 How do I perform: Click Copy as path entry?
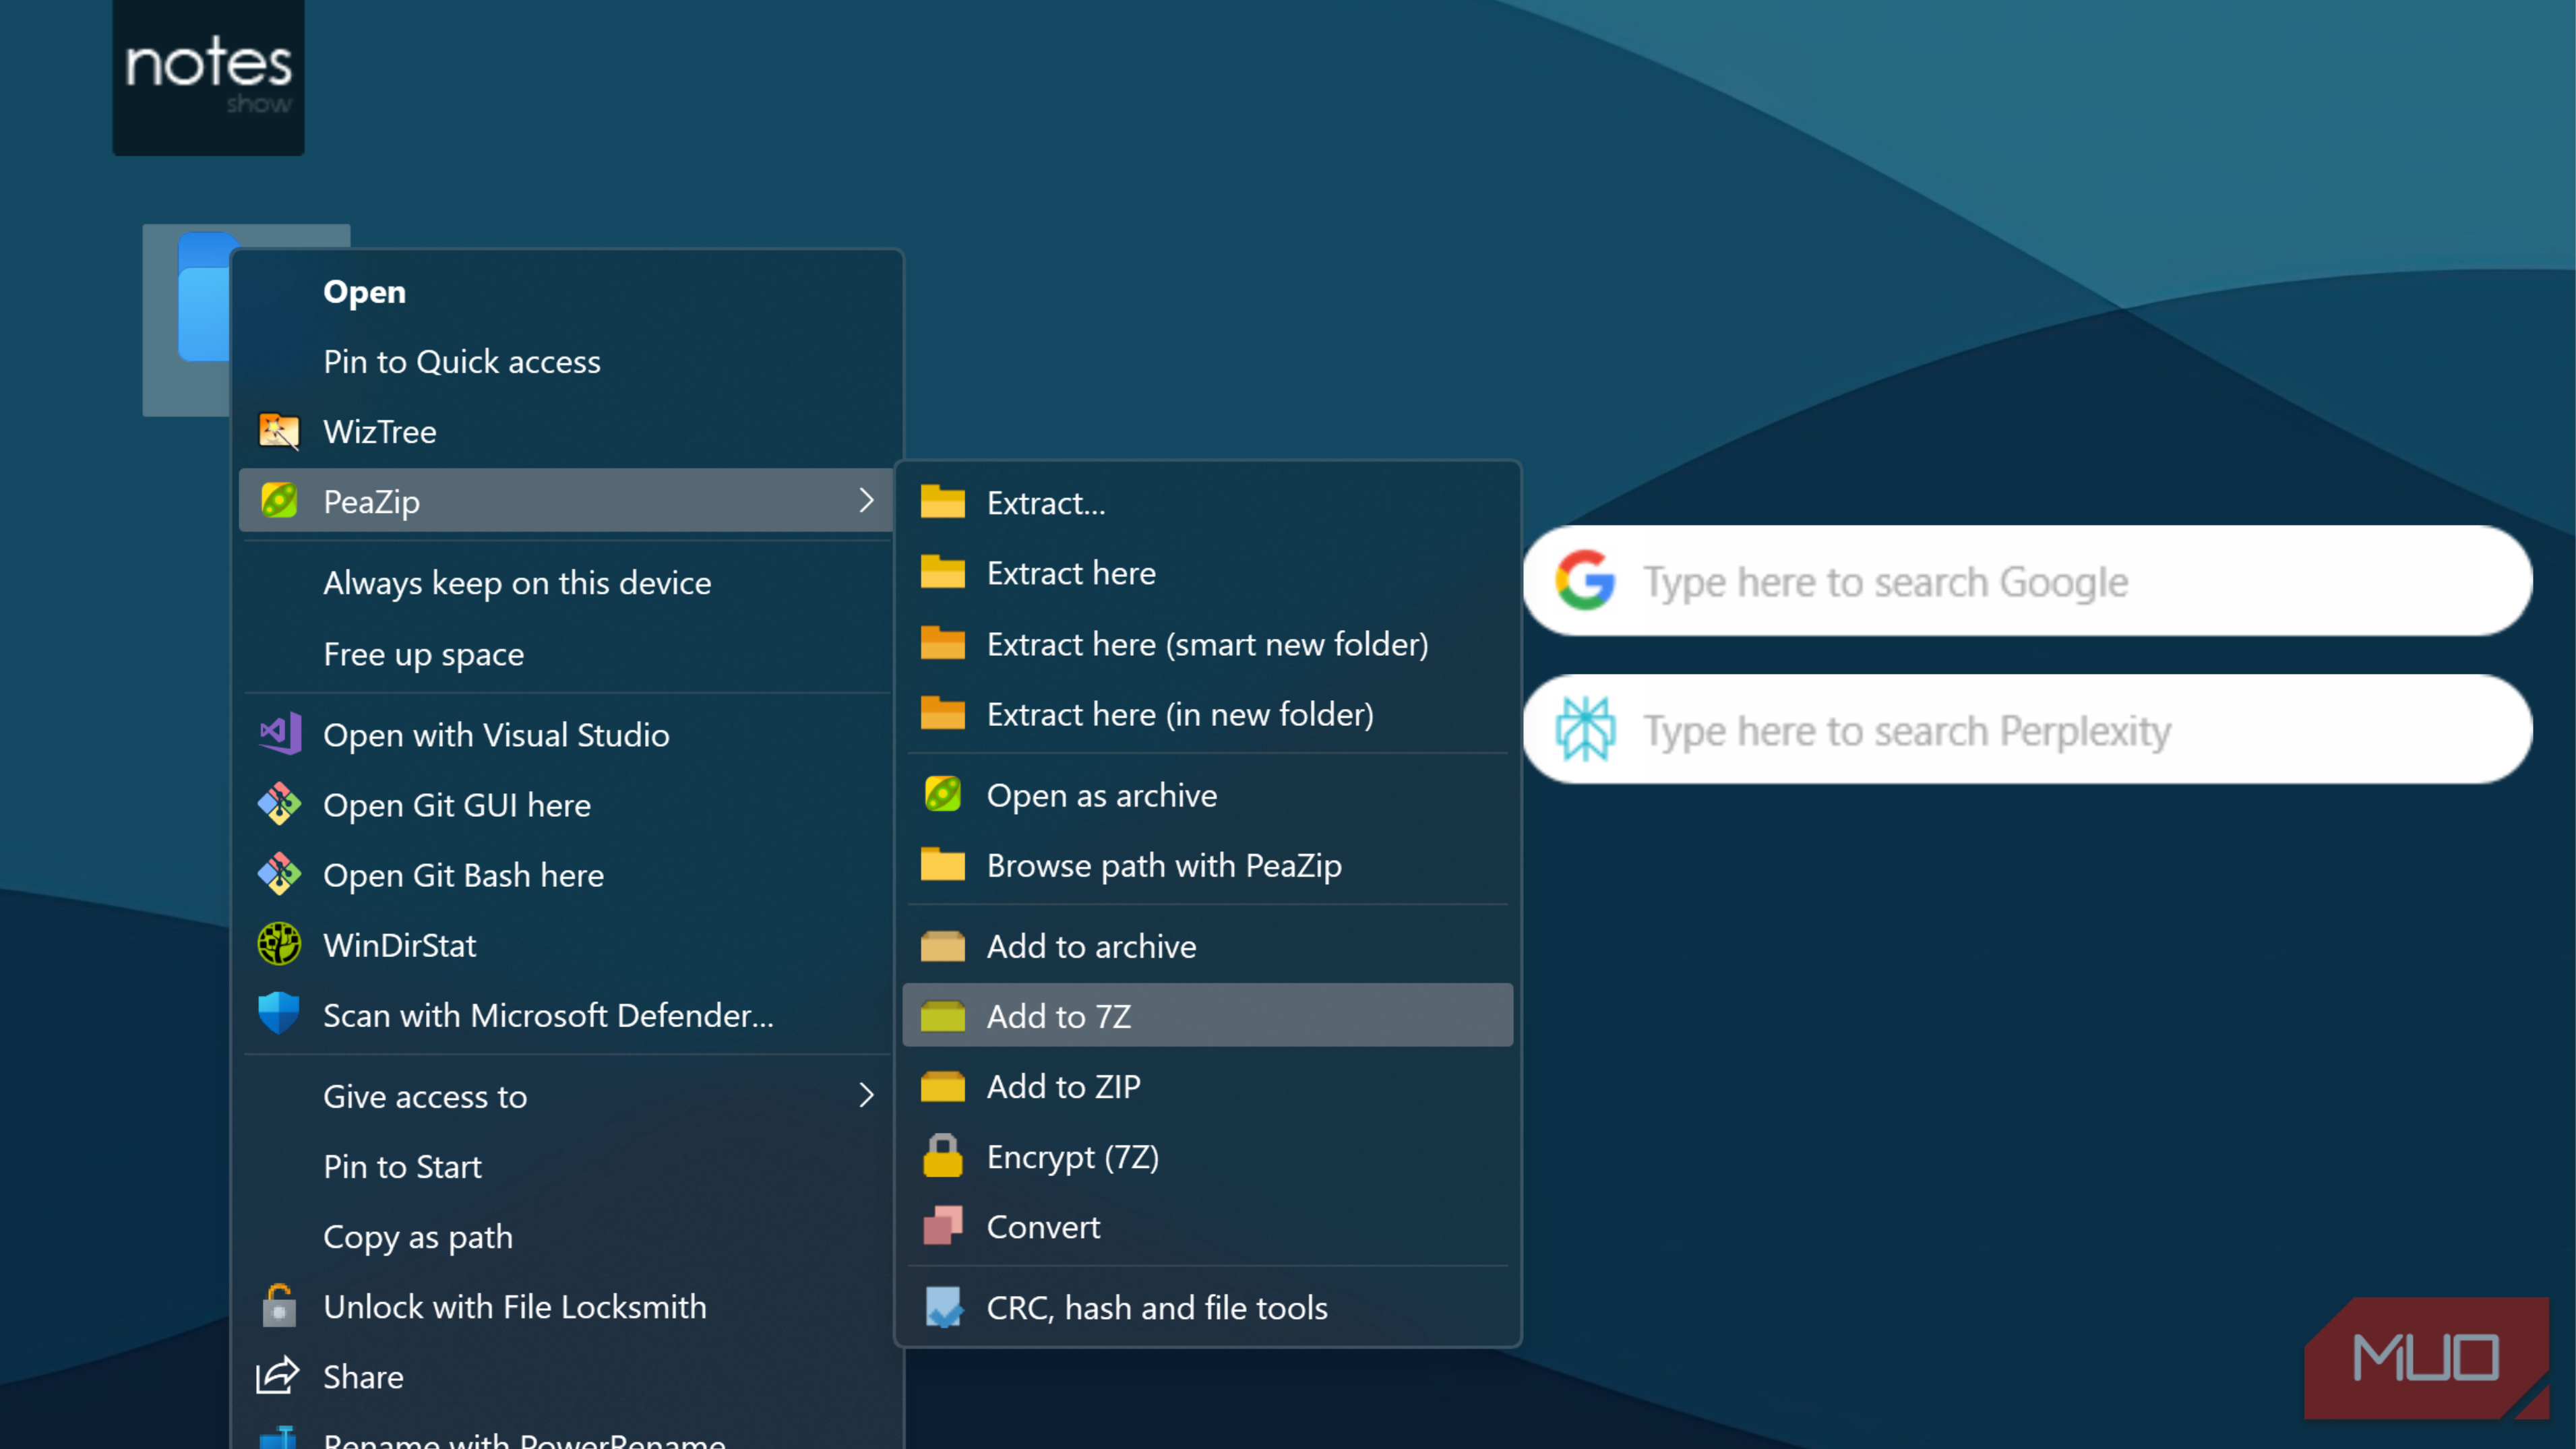tap(418, 1237)
